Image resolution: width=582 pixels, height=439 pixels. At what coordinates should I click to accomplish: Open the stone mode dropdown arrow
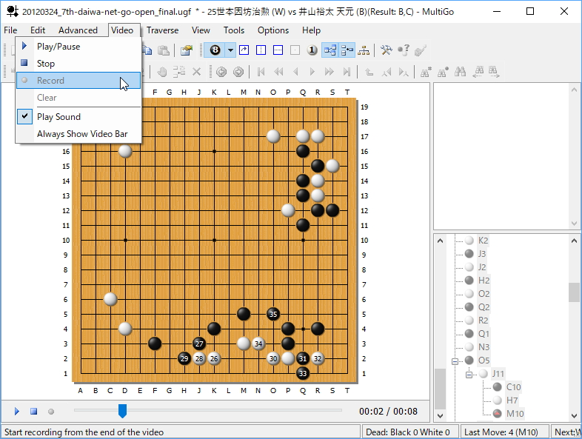tap(230, 50)
